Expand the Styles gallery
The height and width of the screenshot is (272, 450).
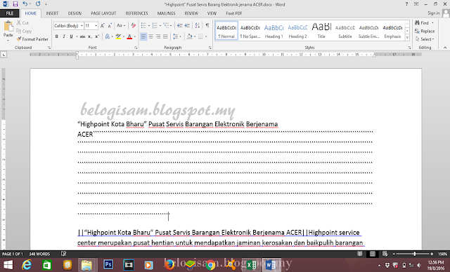click(x=407, y=37)
